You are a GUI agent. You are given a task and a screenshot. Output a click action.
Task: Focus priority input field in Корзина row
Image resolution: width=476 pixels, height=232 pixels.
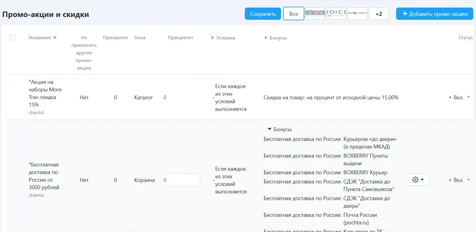(x=180, y=180)
